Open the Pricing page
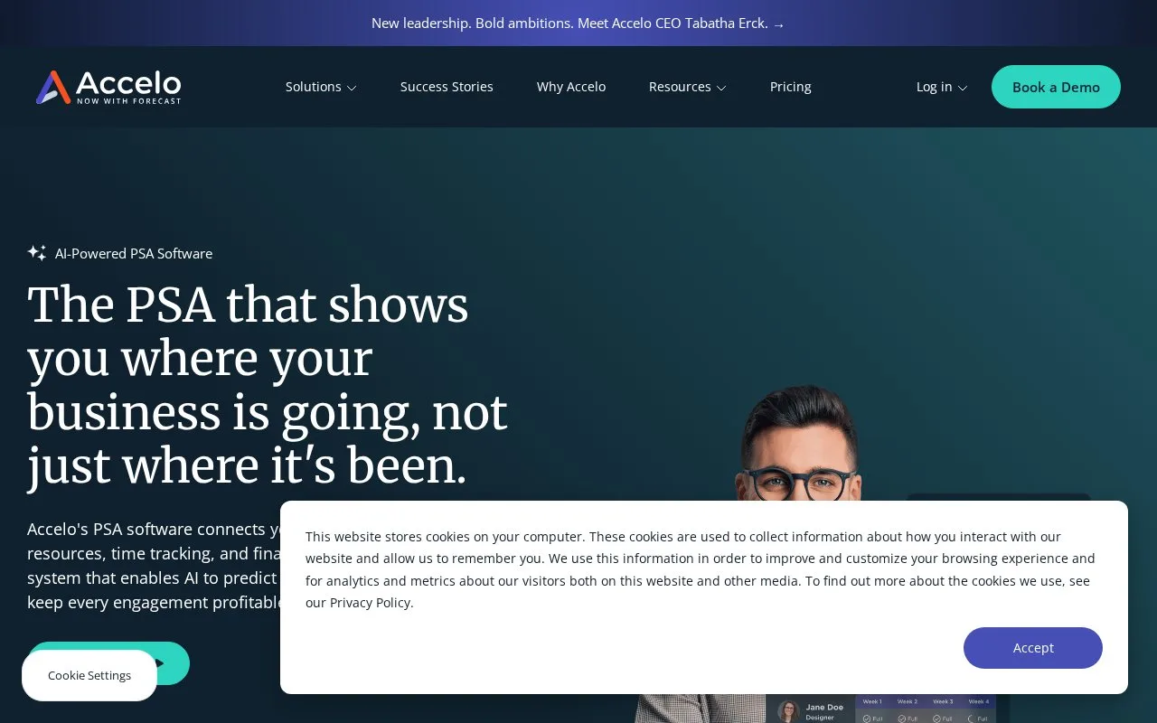Screen dimensions: 1157x723 point(791,87)
